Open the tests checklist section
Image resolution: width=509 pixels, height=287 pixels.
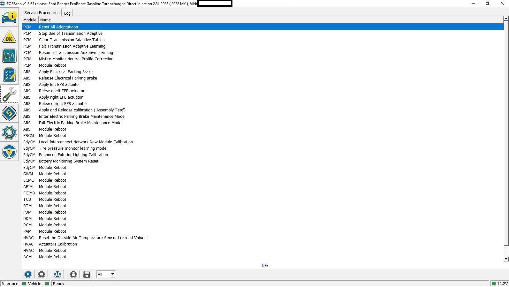9,75
